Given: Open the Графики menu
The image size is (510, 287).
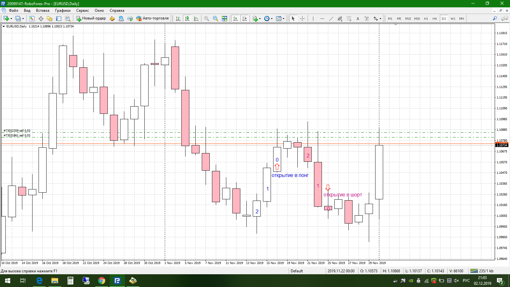Looking at the screenshot, I should tap(63, 11).
